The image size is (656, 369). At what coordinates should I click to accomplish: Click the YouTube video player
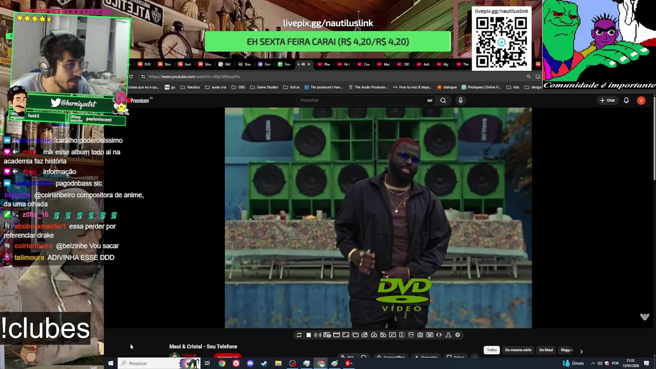pyautogui.click(x=378, y=218)
